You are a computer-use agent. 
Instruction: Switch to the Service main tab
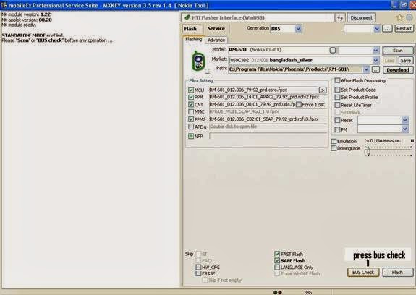[x=216, y=29]
